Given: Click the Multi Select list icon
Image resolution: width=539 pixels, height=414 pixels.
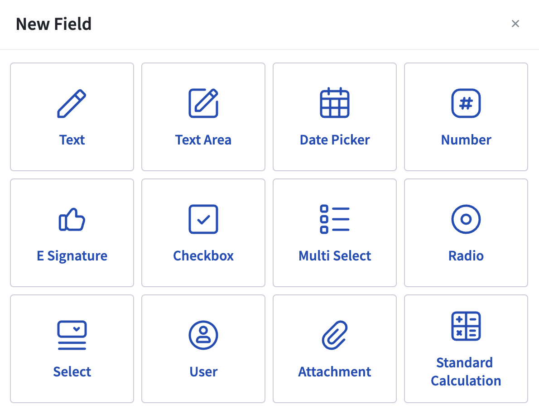Looking at the screenshot, I should click(x=334, y=219).
